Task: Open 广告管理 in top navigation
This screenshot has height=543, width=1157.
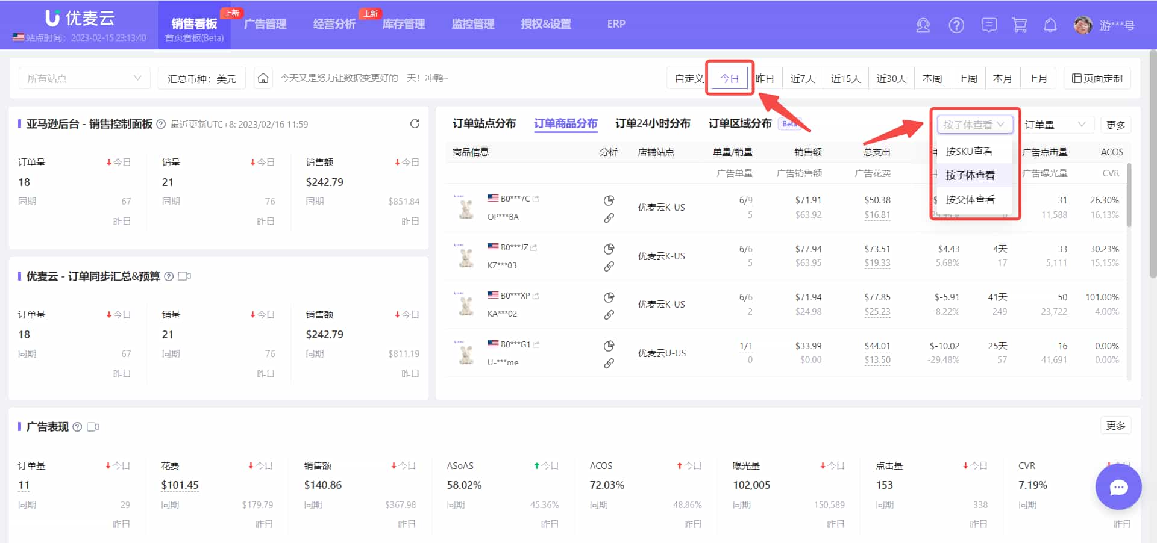Action: click(265, 24)
